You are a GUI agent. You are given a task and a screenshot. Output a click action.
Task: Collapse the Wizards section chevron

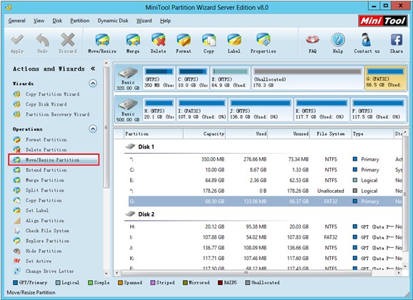[93, 84]
